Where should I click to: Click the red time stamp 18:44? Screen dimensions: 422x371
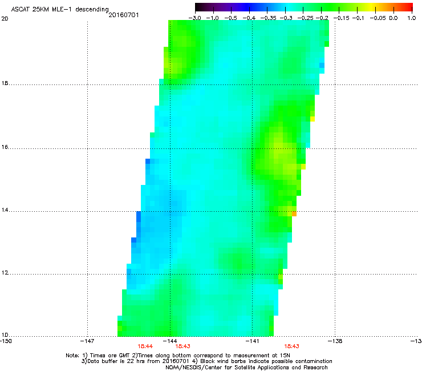coord(145,346)
